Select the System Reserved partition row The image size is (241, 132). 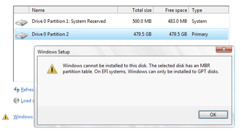[121, 21]
